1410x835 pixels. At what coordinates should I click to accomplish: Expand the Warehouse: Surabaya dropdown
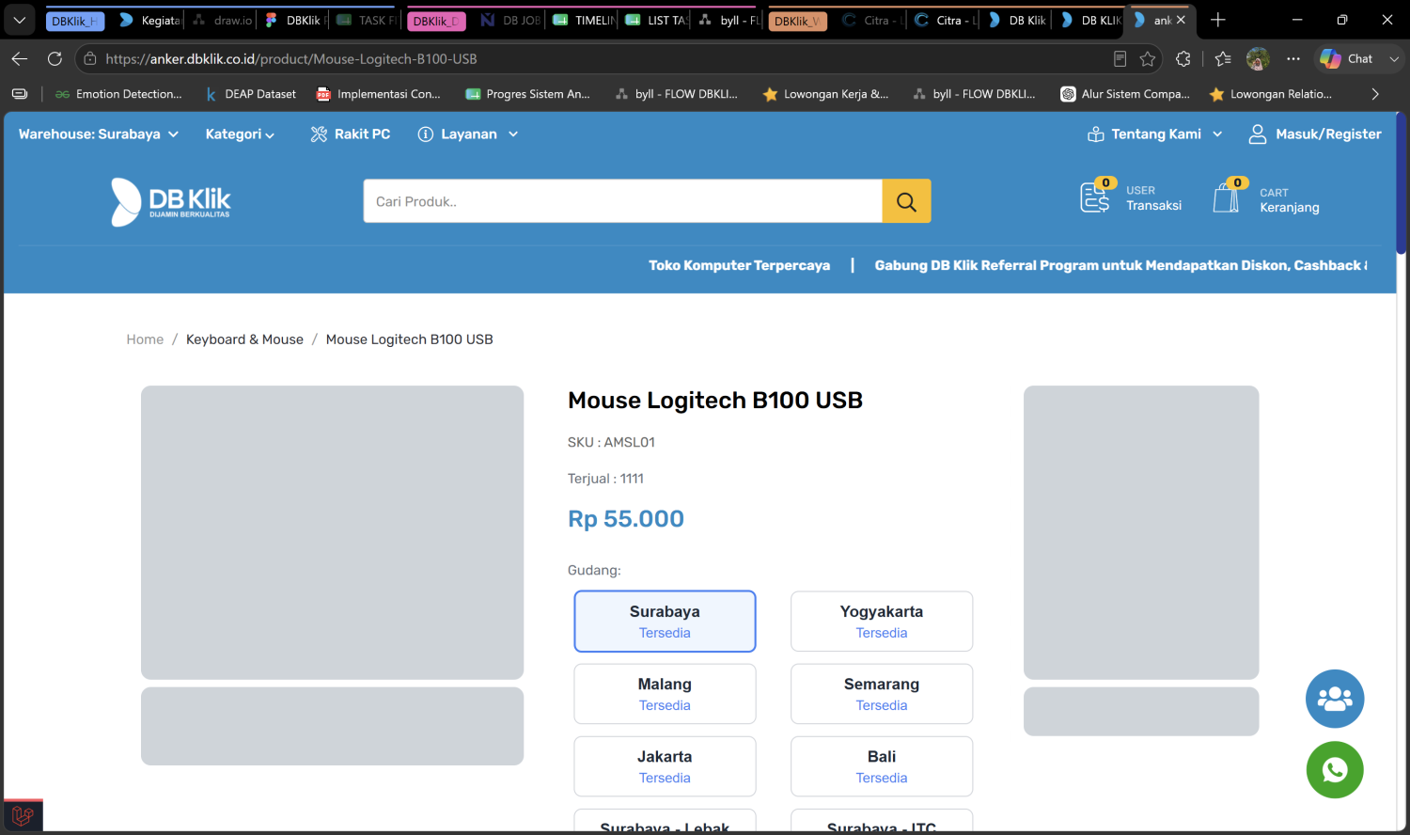coord(99,134)
